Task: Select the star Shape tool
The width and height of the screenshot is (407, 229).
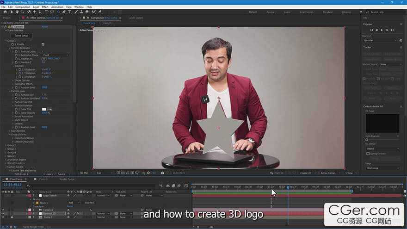Action: (x=59, y=12)
